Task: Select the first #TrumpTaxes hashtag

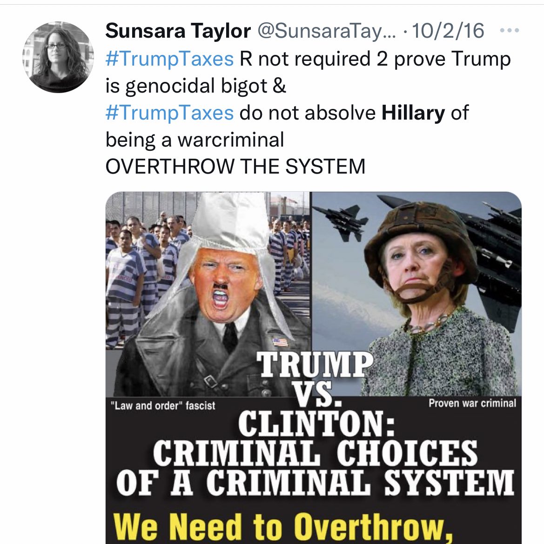Action: pos(170,59)
